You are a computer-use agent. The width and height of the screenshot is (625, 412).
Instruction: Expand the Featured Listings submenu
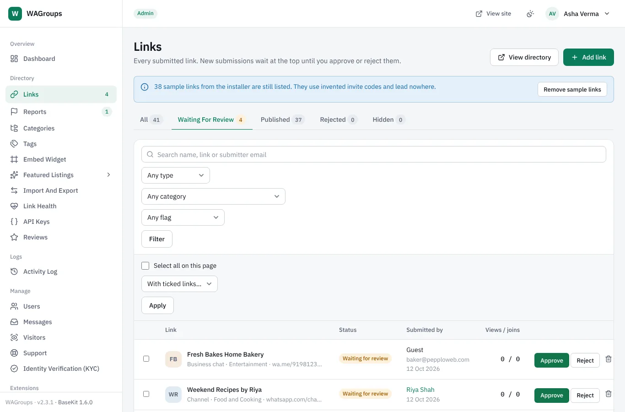click(61, 175)
